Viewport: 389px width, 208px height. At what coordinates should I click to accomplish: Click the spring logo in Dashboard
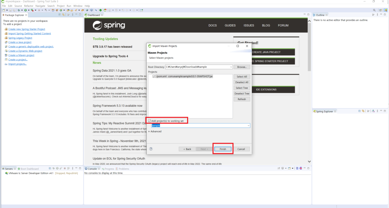click(109, 25)
